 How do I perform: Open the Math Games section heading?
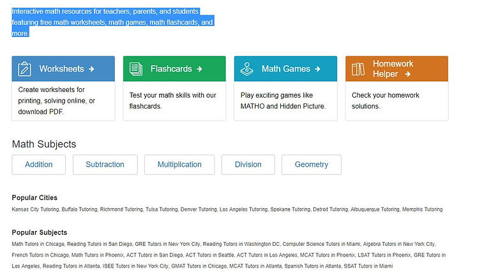tap(286, 68)
